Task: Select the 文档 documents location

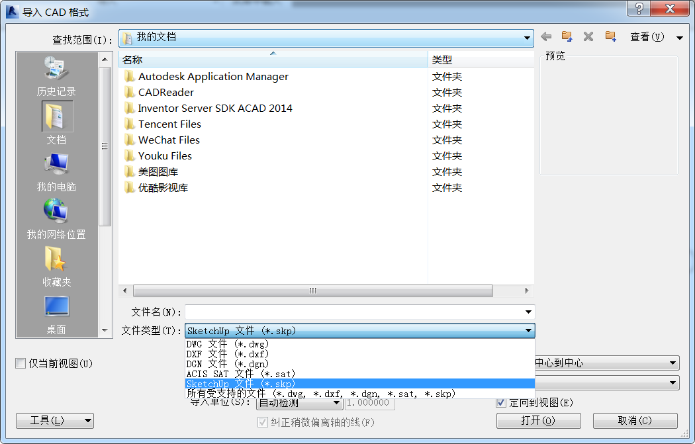Action: (56, 123)
